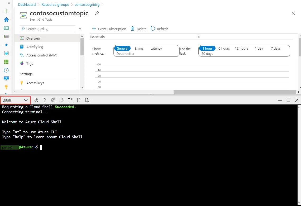Expand the left portal sidebar
The image size is (301, 206).
[x=9, y=3]
